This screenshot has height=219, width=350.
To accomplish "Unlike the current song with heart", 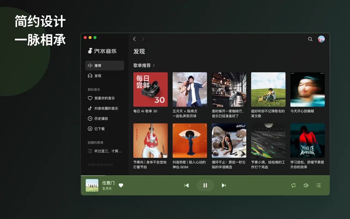I will coord(121,185).
